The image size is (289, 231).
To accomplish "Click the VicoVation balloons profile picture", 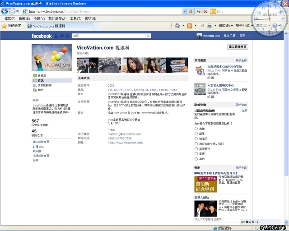I will coord(52,58).
